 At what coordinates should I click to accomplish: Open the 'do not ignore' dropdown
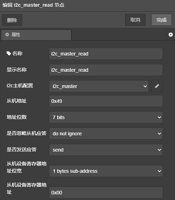pyautogui.click(x=106, y=133)
